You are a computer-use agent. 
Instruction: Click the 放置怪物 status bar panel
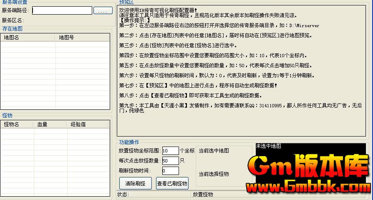(x=221, y=195)
